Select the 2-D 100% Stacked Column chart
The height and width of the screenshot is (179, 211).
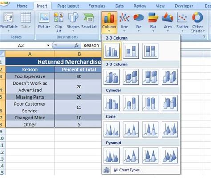pos(150,51)
